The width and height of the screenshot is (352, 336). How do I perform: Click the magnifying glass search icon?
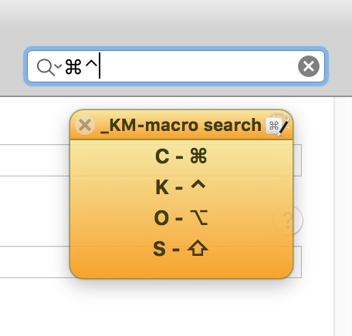46,67
